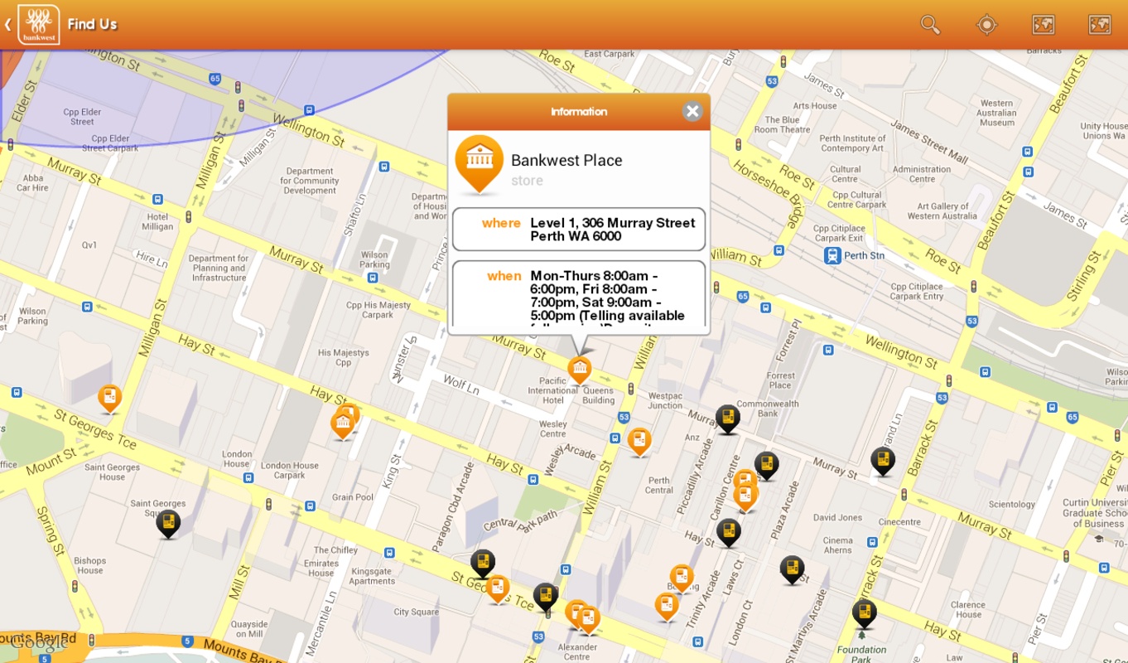Click the 'City Square' map label
Screen dimensions: 1128x663
[417, 612]
